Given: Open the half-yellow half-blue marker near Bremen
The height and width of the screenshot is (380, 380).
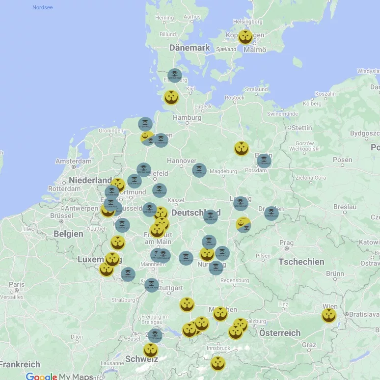Looking at the screenshot, I should [148, 138].
